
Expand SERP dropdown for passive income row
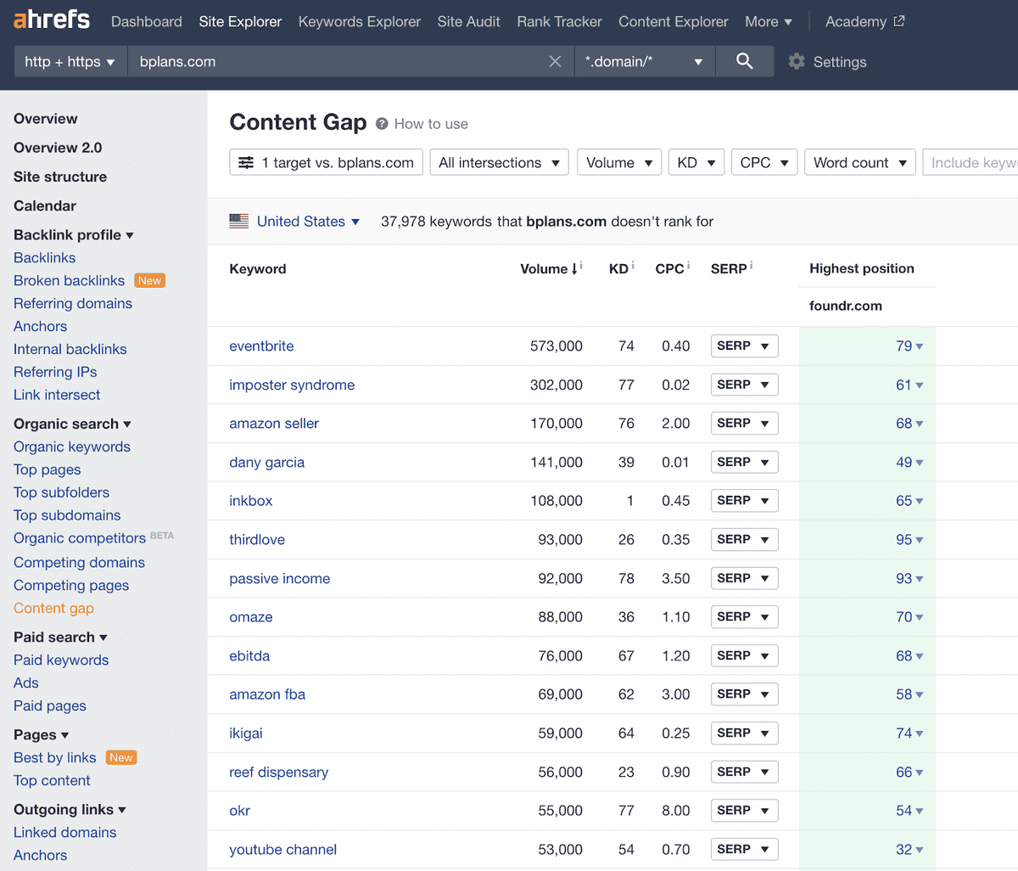[x=745, y=578]
